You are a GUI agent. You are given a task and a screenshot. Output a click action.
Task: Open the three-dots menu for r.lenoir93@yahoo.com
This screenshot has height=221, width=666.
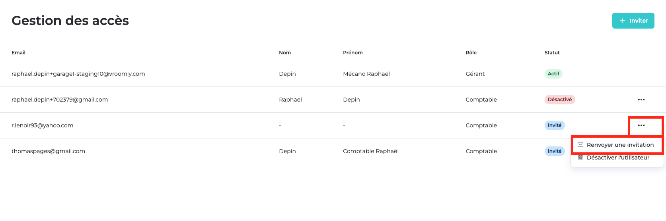coord(641,125)
